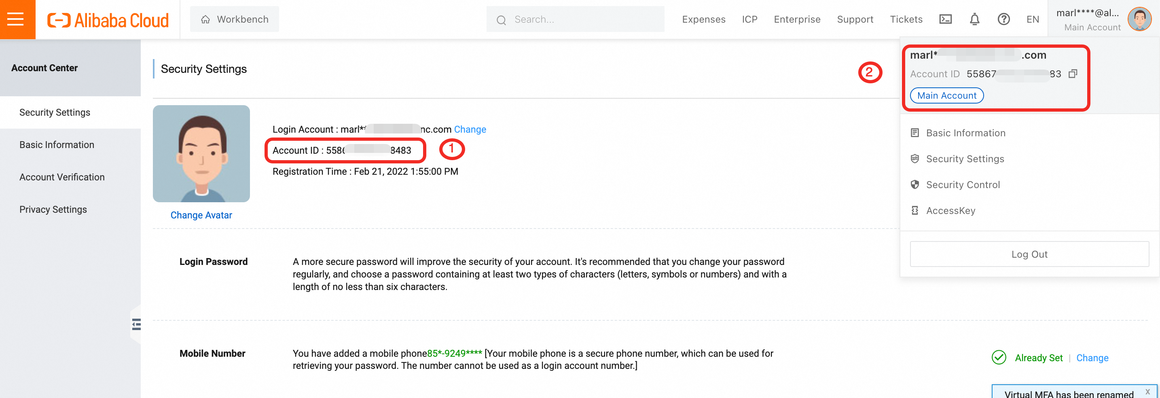Open the Support menu

pos(855,19)
